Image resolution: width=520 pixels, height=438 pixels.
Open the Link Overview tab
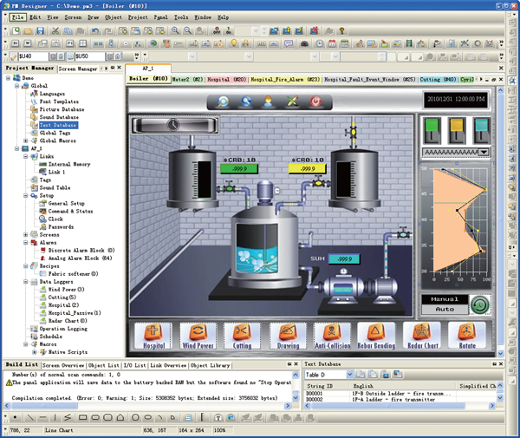pyautogui.click(x=168, y=365)
